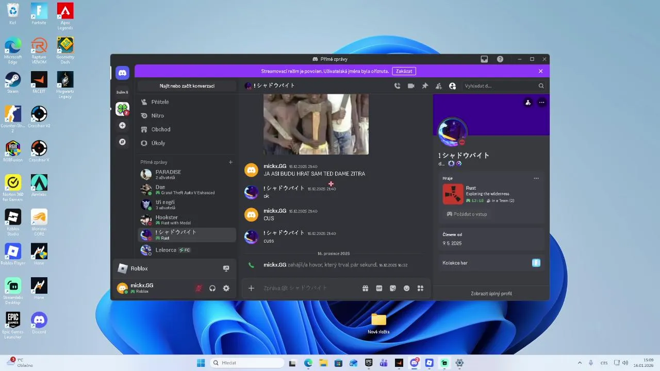Click Požádat o vstup button
Viewport: 660px width, 371px height.
[x=467, y=214]
